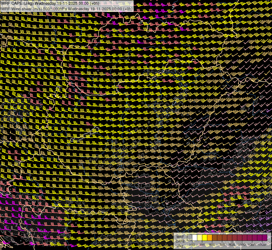The image size is (272, 250).
Task: Select the orange CAPE legend swatch
Action: pos(209,238)
